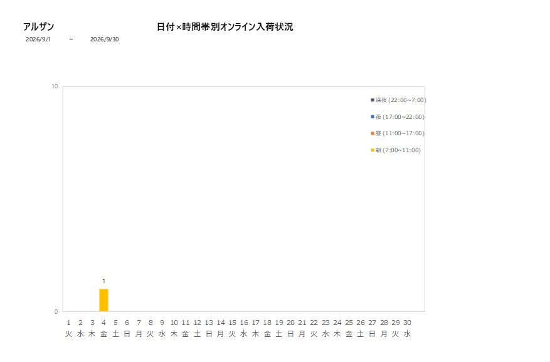Click the weekday label 土 under day 5
This screenshot has height=362, width=550.
pyautogui.click(x=115, y=334)
